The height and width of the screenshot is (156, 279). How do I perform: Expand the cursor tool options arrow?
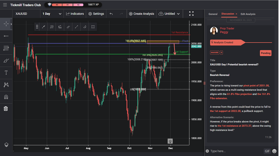[11, 24]
